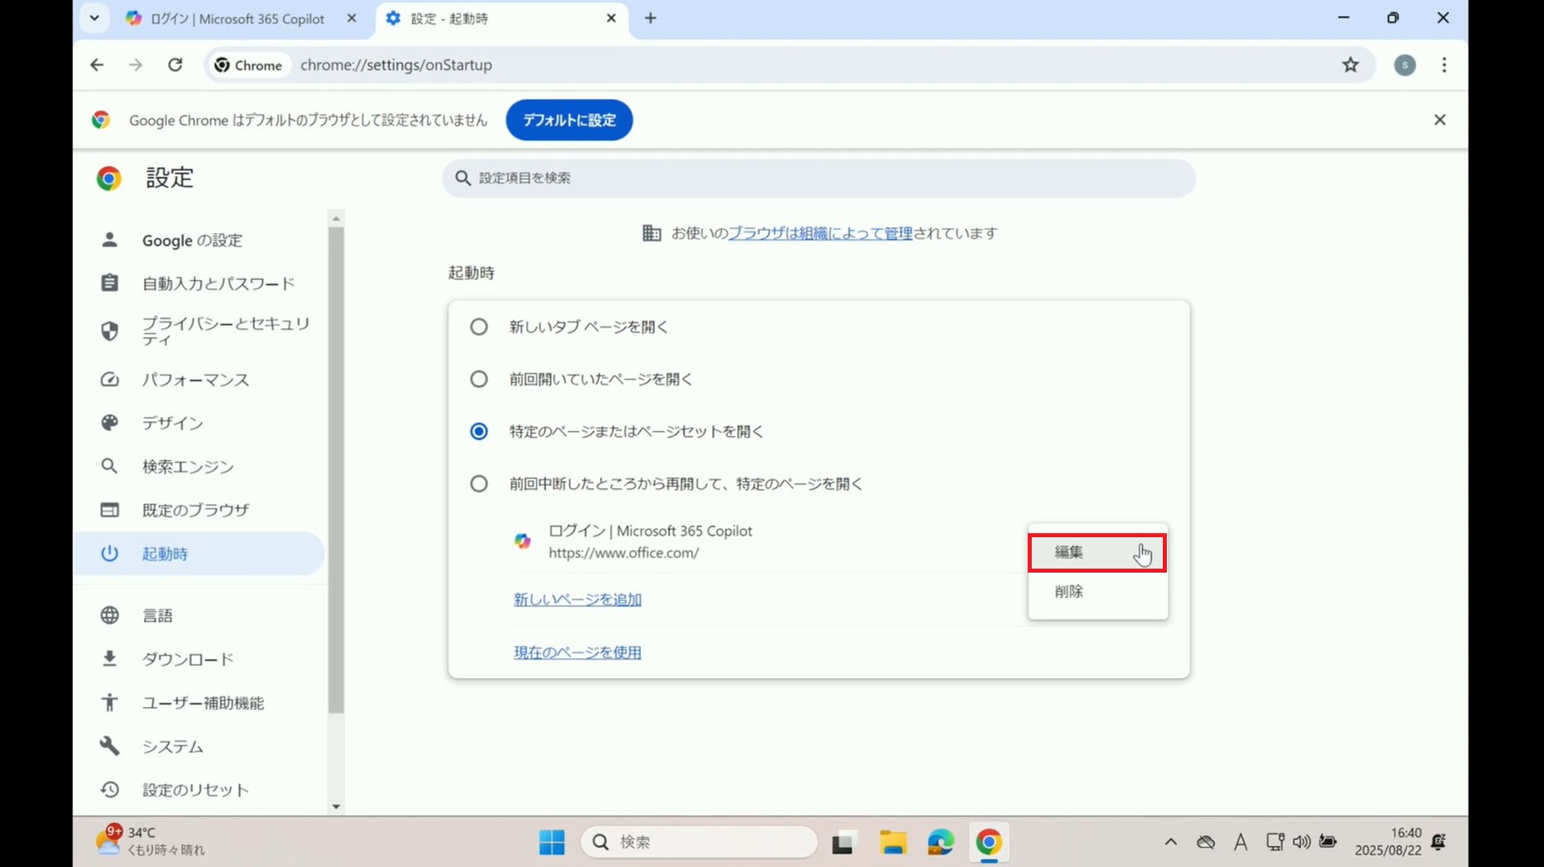This screenshot has height=867, width=1544.
Task: Open the Chrome three-dot menu
Action: 1444,65
